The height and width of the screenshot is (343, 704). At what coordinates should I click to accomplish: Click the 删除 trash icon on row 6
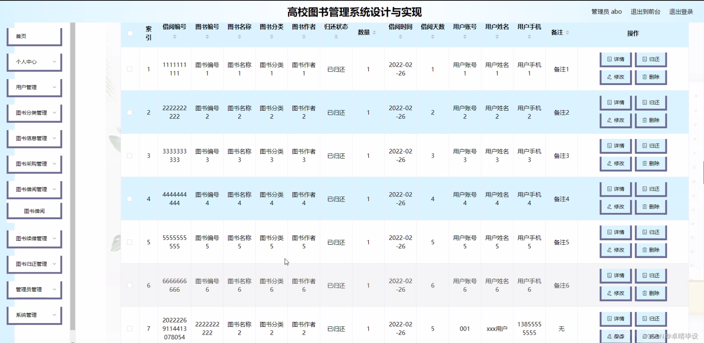point(651,293)
